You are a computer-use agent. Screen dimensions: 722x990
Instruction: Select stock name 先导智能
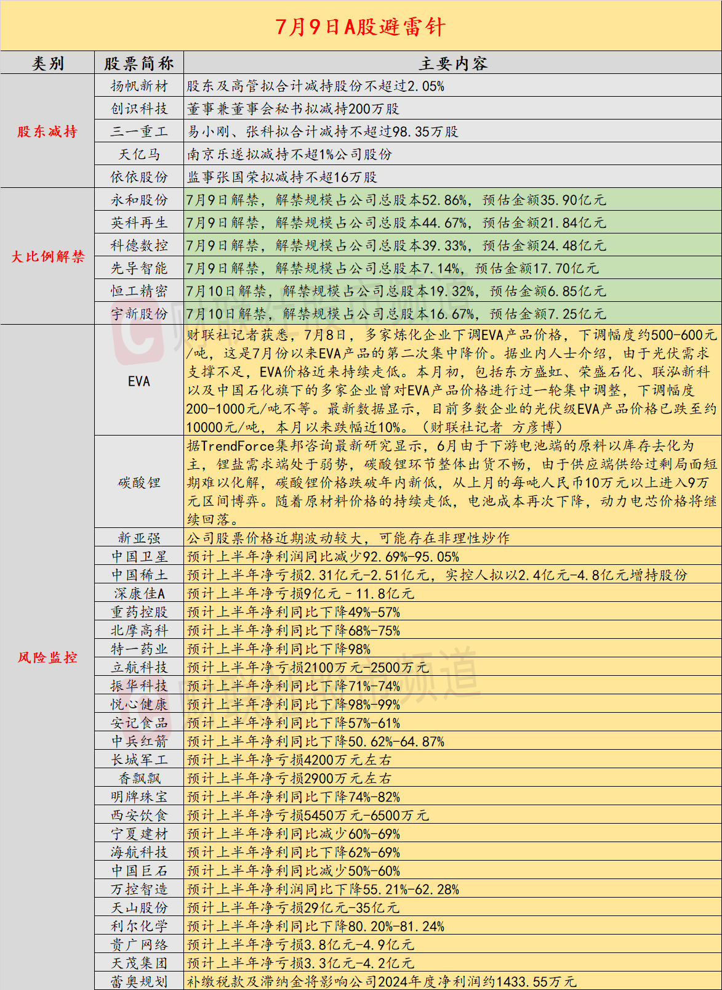tap(139, 269)
